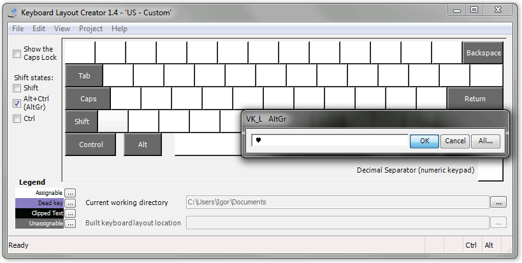Open the Help menu
Viewport: 522px width, 263px height.
119,29
